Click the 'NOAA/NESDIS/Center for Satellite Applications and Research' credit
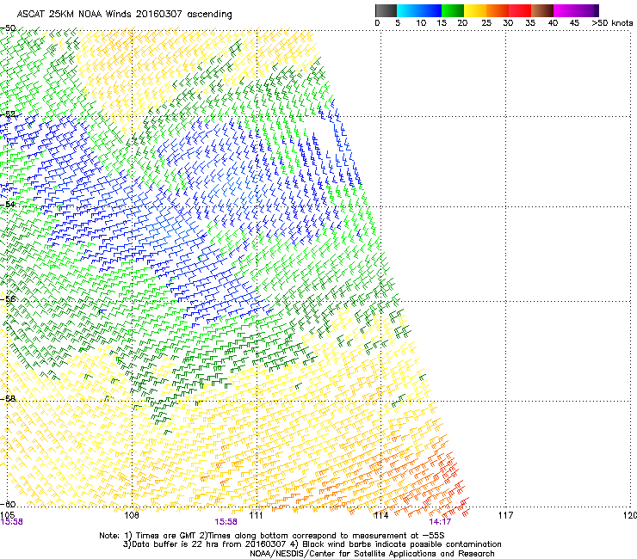Viewport: 637px width, 559px height. [372, 554]
